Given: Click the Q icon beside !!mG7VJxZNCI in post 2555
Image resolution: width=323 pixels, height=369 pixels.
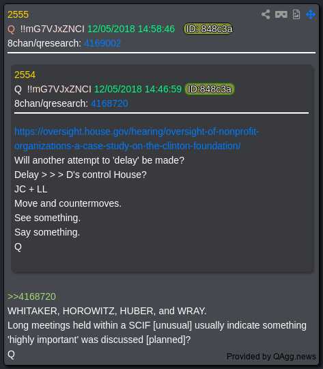Looking at the screenshot, I should pyautogui.click(x=11, y=29).
